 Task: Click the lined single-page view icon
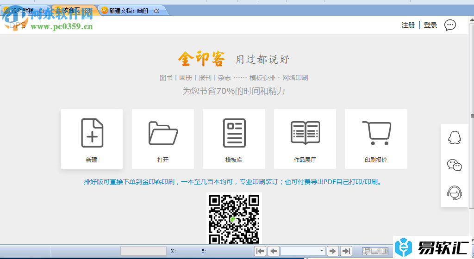click(375, 251)
